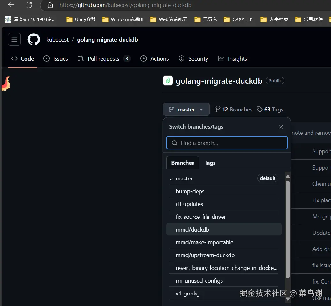This screenshot has width=331, height=306.
Task: Switch to the Security tab
Action: coord(193,59)
